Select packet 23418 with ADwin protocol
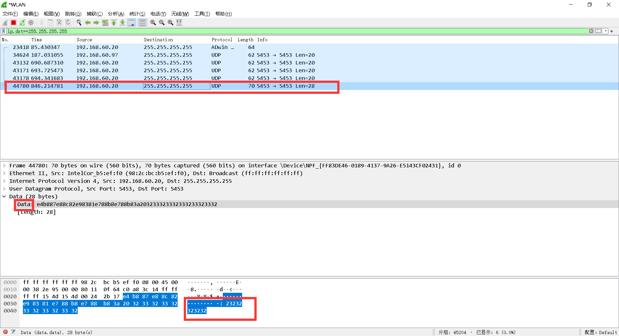 (x=309, y=47)
